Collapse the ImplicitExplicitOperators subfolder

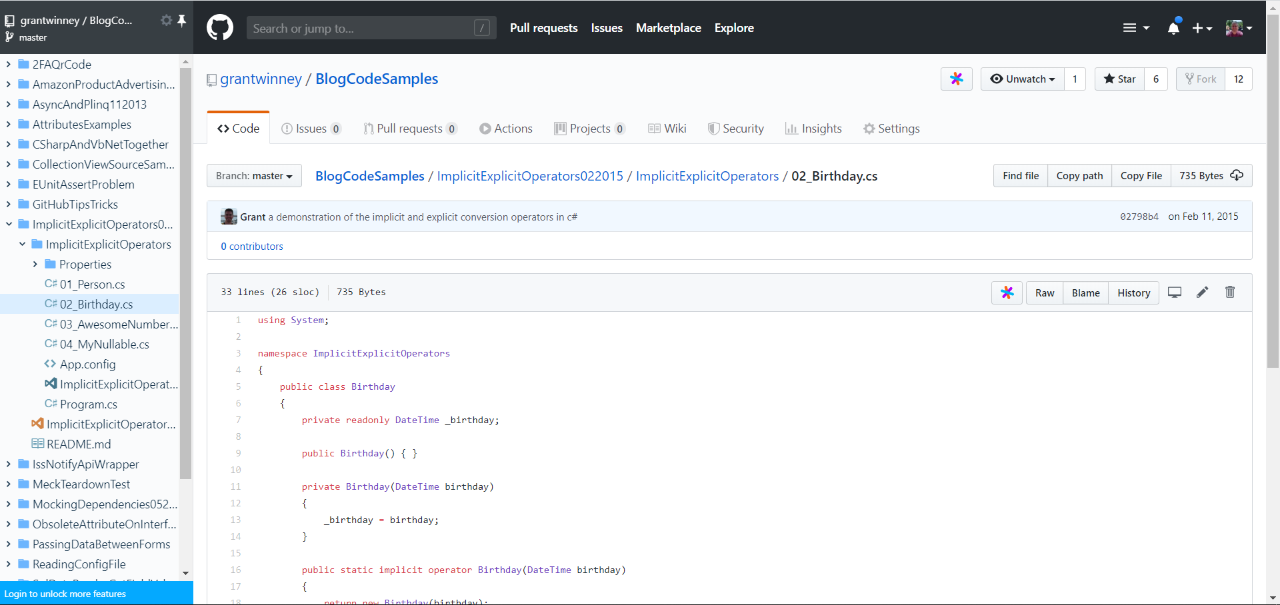pyautogui.click(x=22, y=245)
